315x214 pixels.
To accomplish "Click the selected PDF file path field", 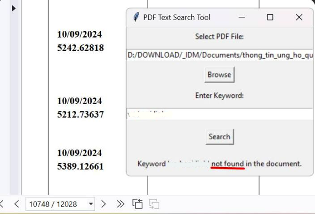I will click(220, 55).
